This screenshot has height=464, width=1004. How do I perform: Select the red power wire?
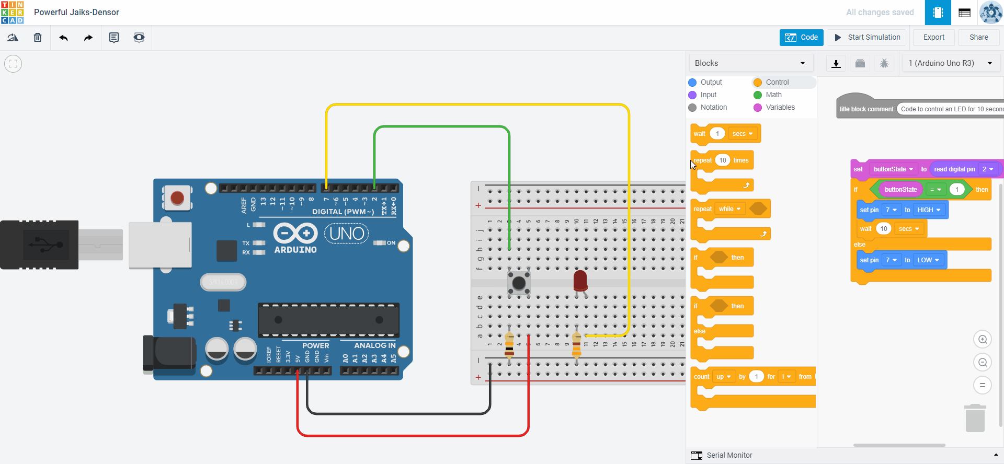(x=413, y=435)
